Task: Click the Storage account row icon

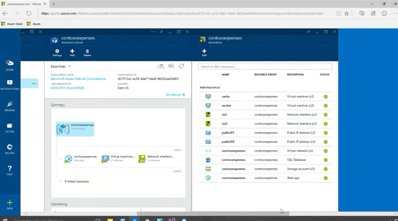Action: (x=208, y=169)
